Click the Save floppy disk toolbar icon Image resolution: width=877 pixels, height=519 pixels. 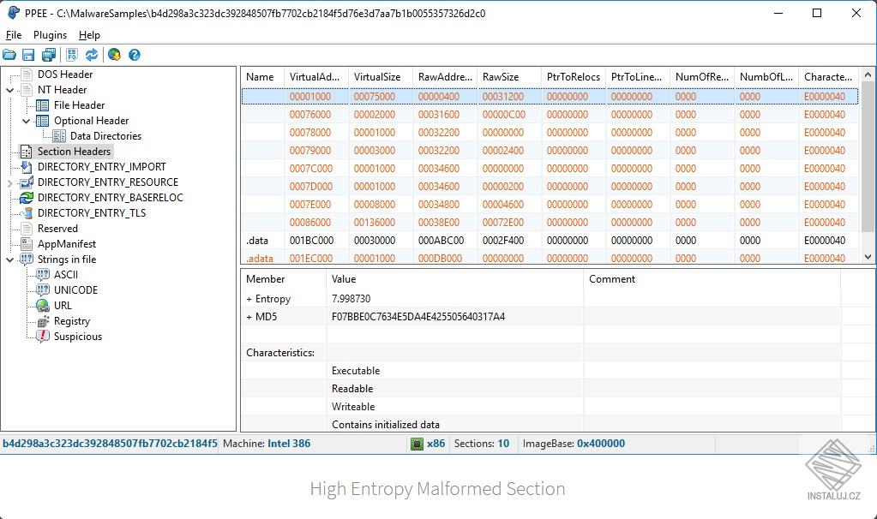tap(28, 55)
